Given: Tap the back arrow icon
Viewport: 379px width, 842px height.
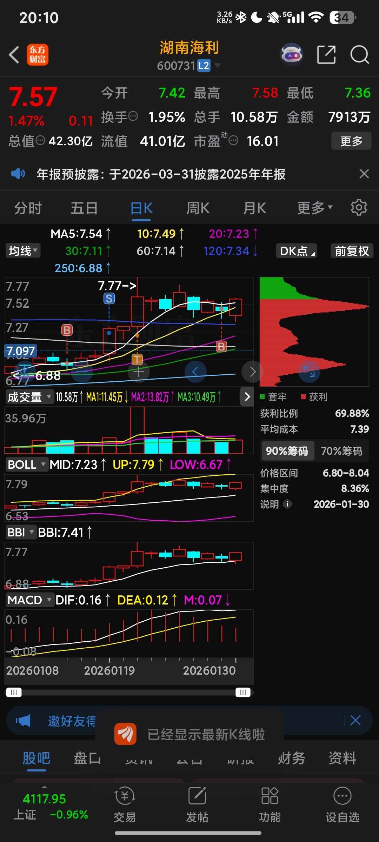Looking at the screenshot, I should (14, 55).
